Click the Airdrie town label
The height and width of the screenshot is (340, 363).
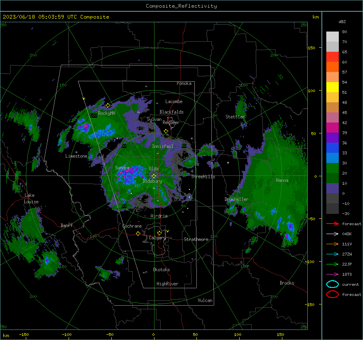pyautogui.click(x=159, y=216)
